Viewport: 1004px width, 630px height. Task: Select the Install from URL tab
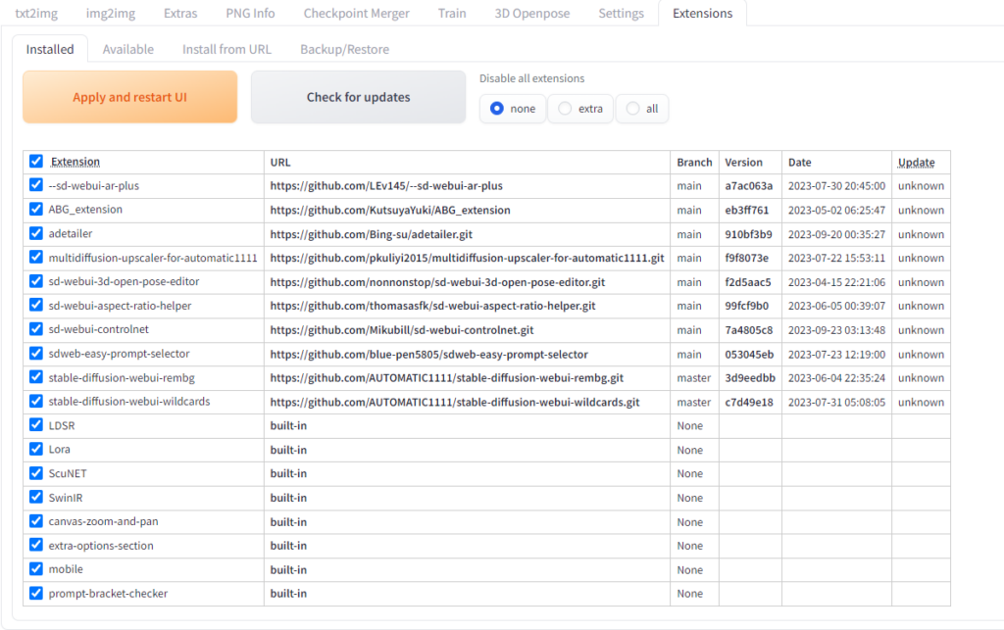(226, 48)
